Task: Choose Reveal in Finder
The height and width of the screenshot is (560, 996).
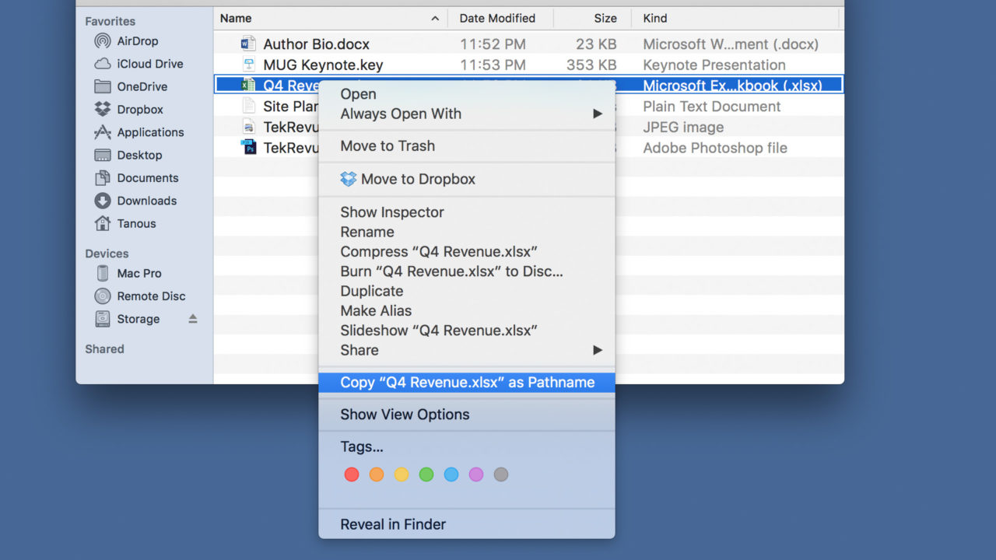Action: point(393,524)
